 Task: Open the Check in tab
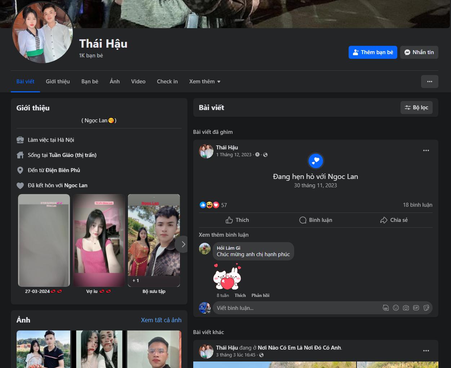pos(167,82)
